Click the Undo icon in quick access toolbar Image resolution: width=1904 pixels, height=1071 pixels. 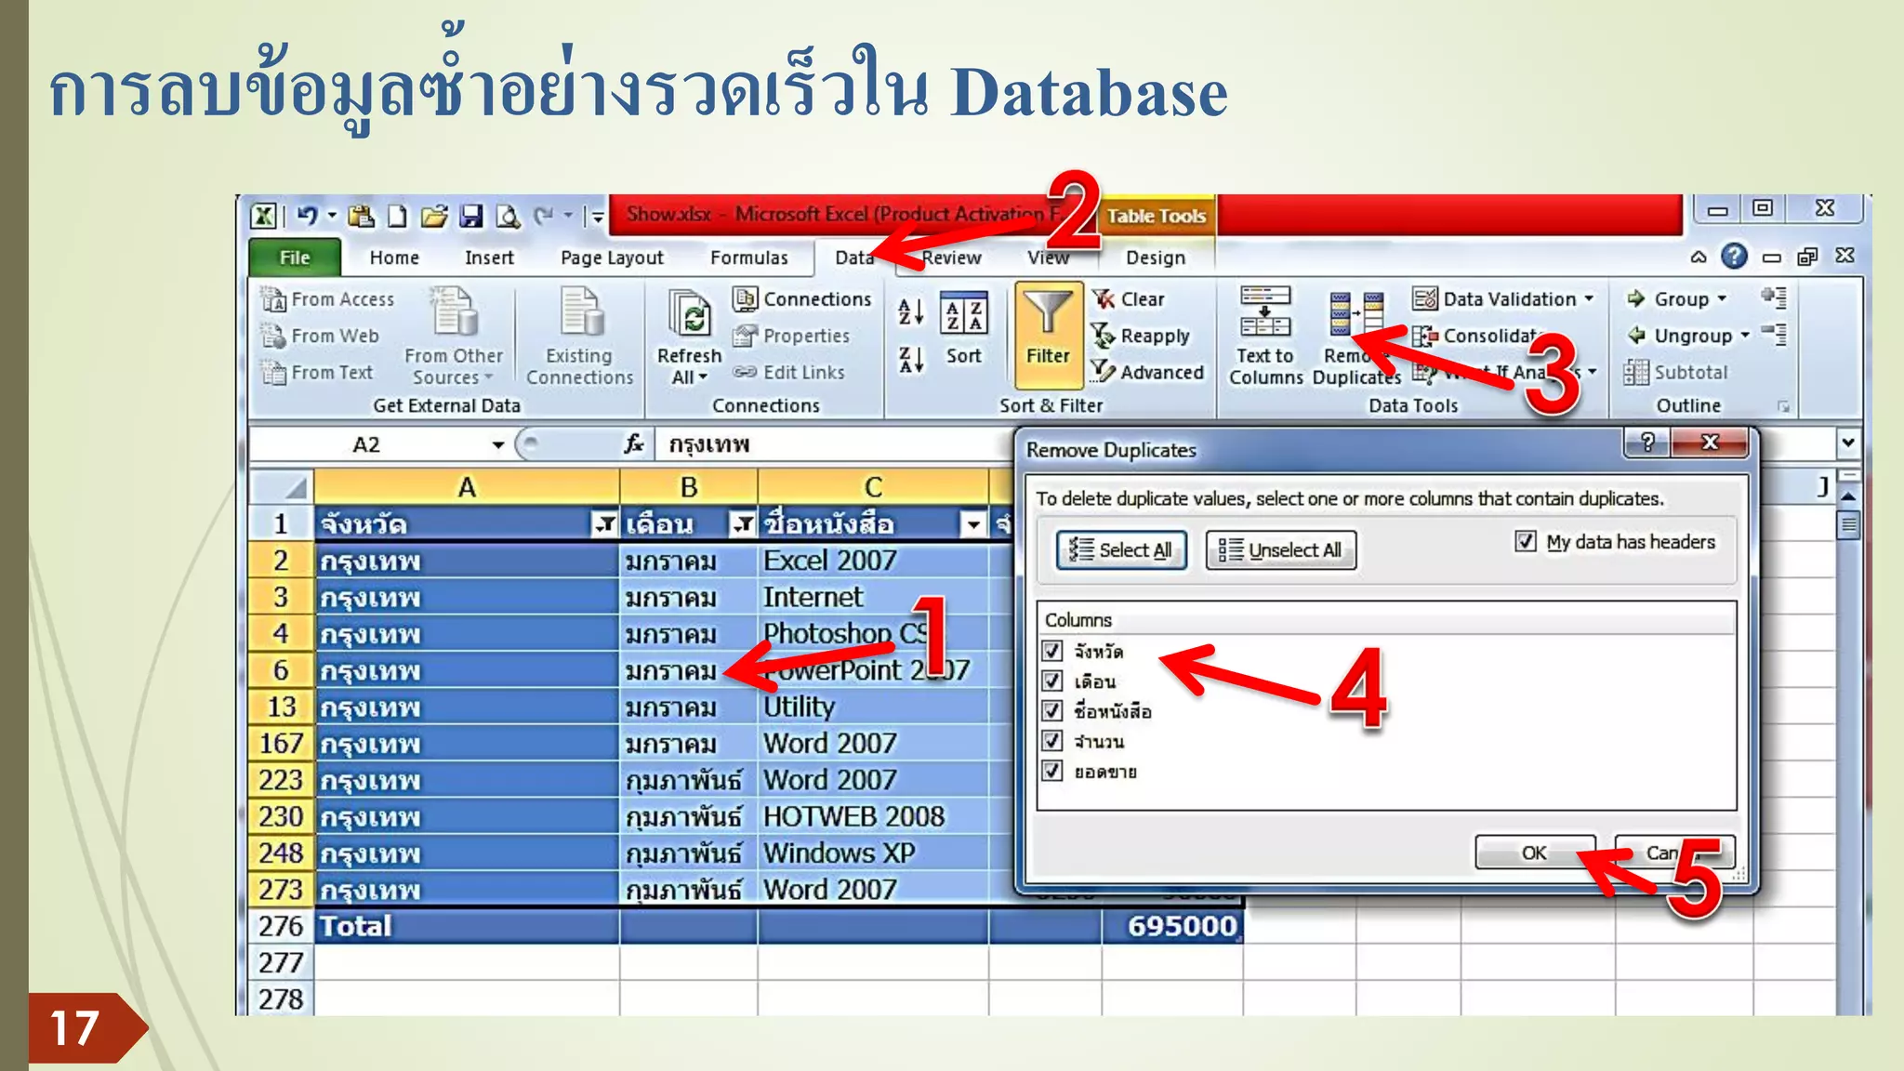[x=307, y=217]
